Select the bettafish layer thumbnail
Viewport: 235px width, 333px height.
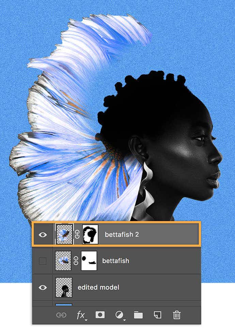tap(63, 261)
